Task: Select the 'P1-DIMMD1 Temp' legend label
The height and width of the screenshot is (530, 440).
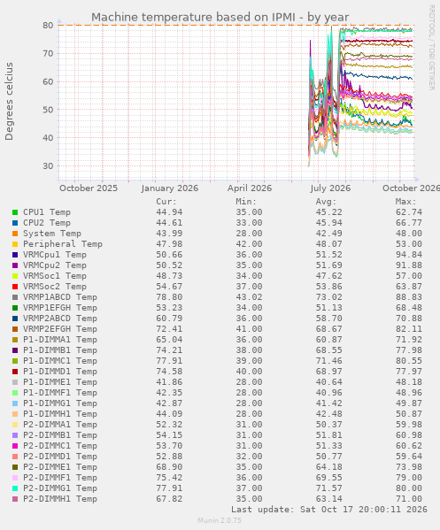Action: tap(60, 372)
